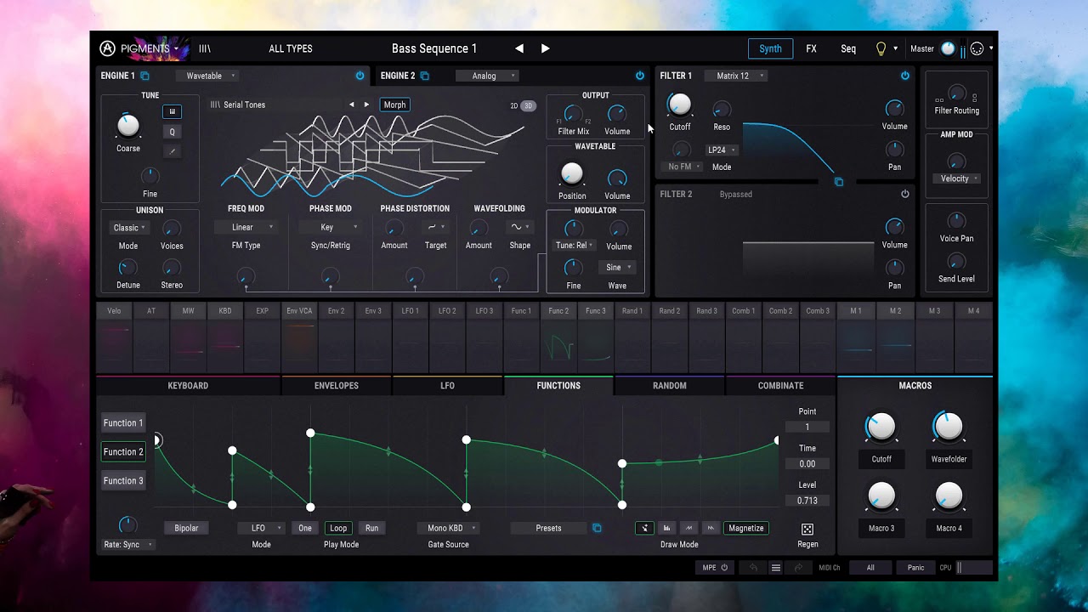Toggle Morph on wavetable
Screen dimensions: 1088x612
click(394, 105)
